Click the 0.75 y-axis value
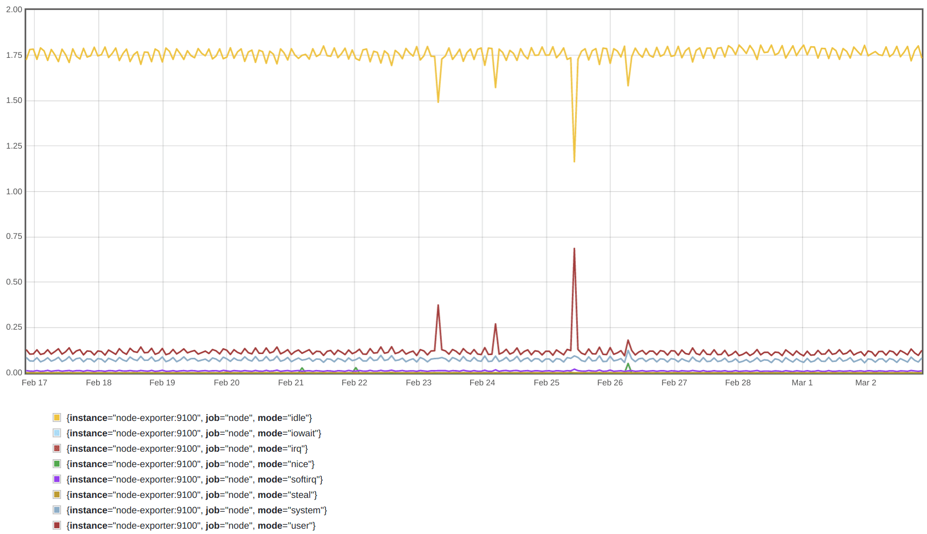 click(x=14, y=236)
